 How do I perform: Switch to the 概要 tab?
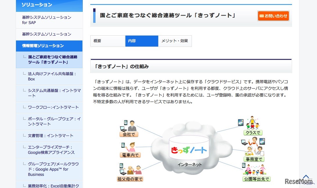(107, 41)
